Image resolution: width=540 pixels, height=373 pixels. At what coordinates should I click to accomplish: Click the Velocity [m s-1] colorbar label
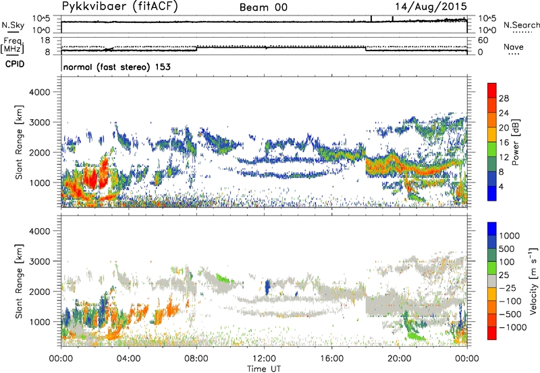[533, 281]
